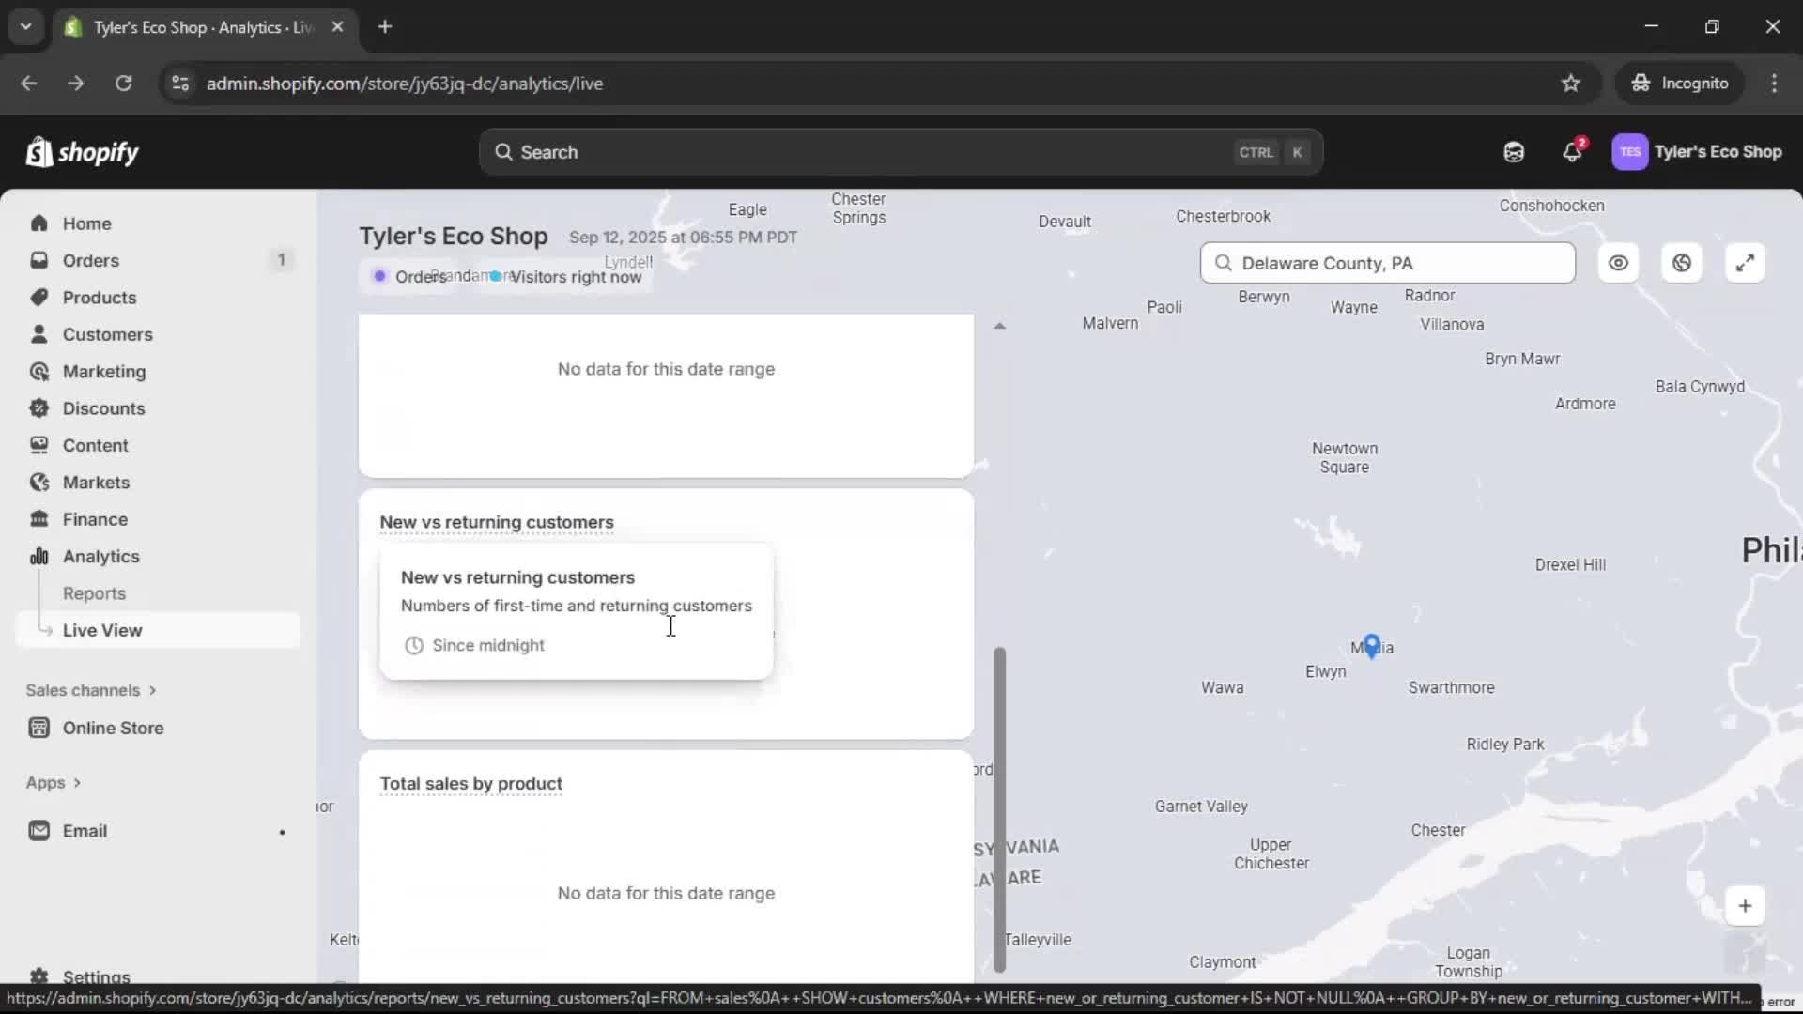Screen dimensions: 1803x1014
Task: Open the Orders section in the sidebar
Action: pyautogui.click(x=91, y=260)
